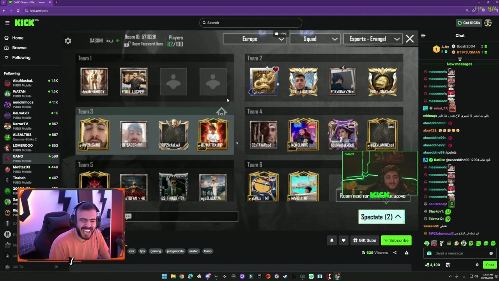Open nonolinhocs channel in sidebar
499x281 pixels.
(31, 104)
